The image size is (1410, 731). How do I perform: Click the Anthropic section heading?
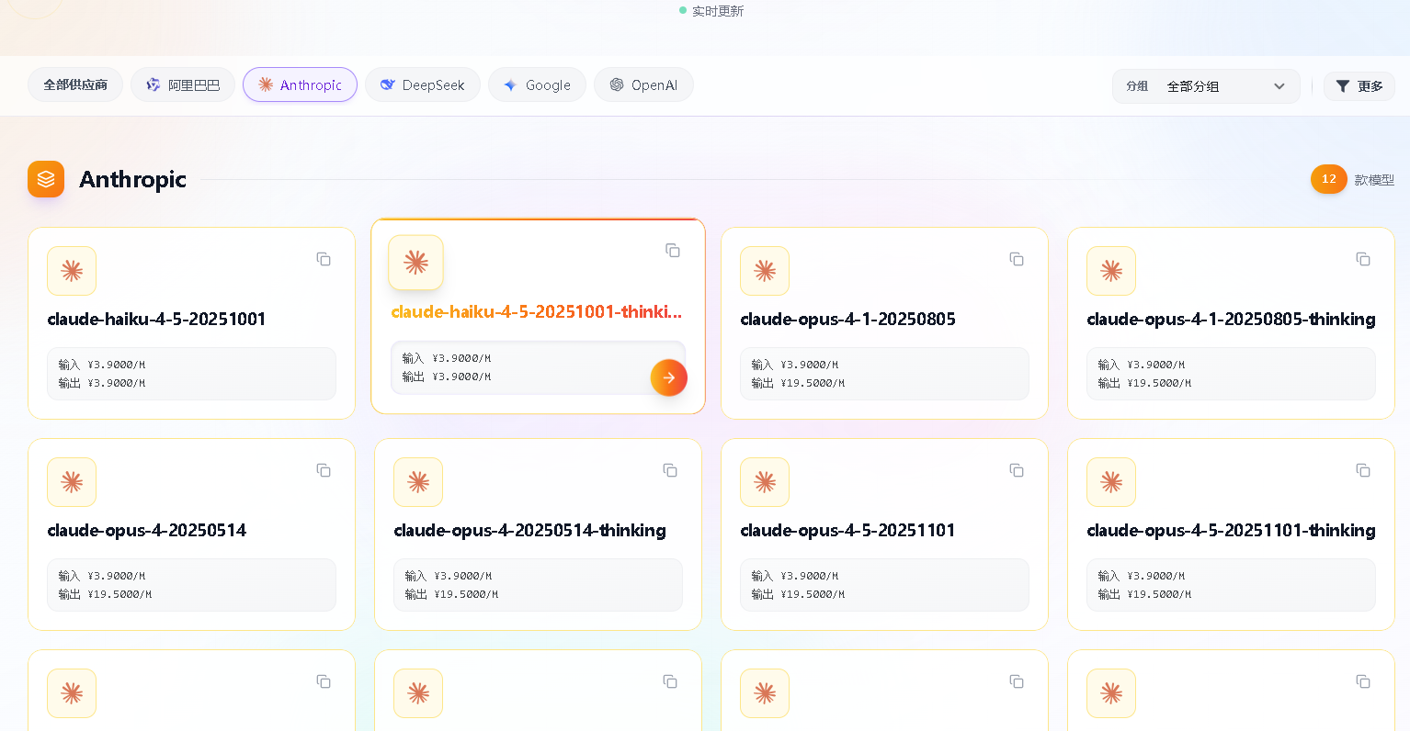pos(132,179)
